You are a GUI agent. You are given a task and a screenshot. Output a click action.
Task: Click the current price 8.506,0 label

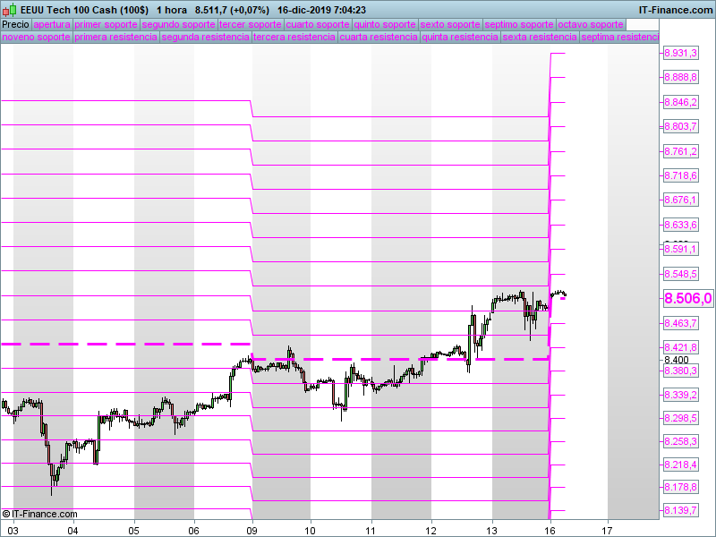coord(687,298)
